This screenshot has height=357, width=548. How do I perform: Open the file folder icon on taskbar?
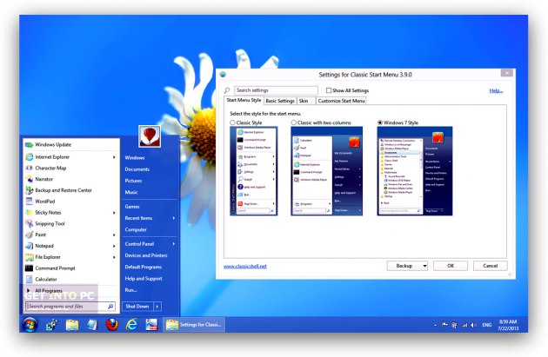(72, 325)
